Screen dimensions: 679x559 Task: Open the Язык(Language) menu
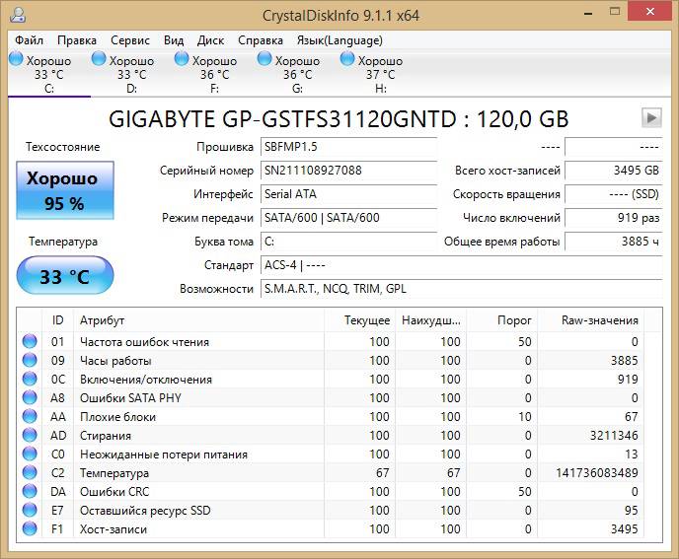(x=339, y=40)
